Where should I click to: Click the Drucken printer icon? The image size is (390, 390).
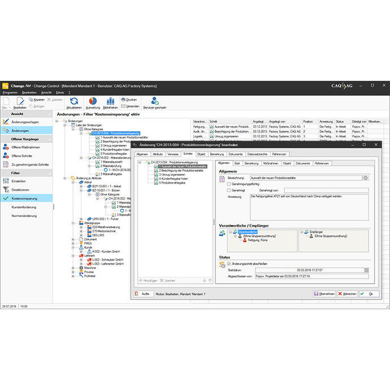pyautogui.click(x=124, y=99)
